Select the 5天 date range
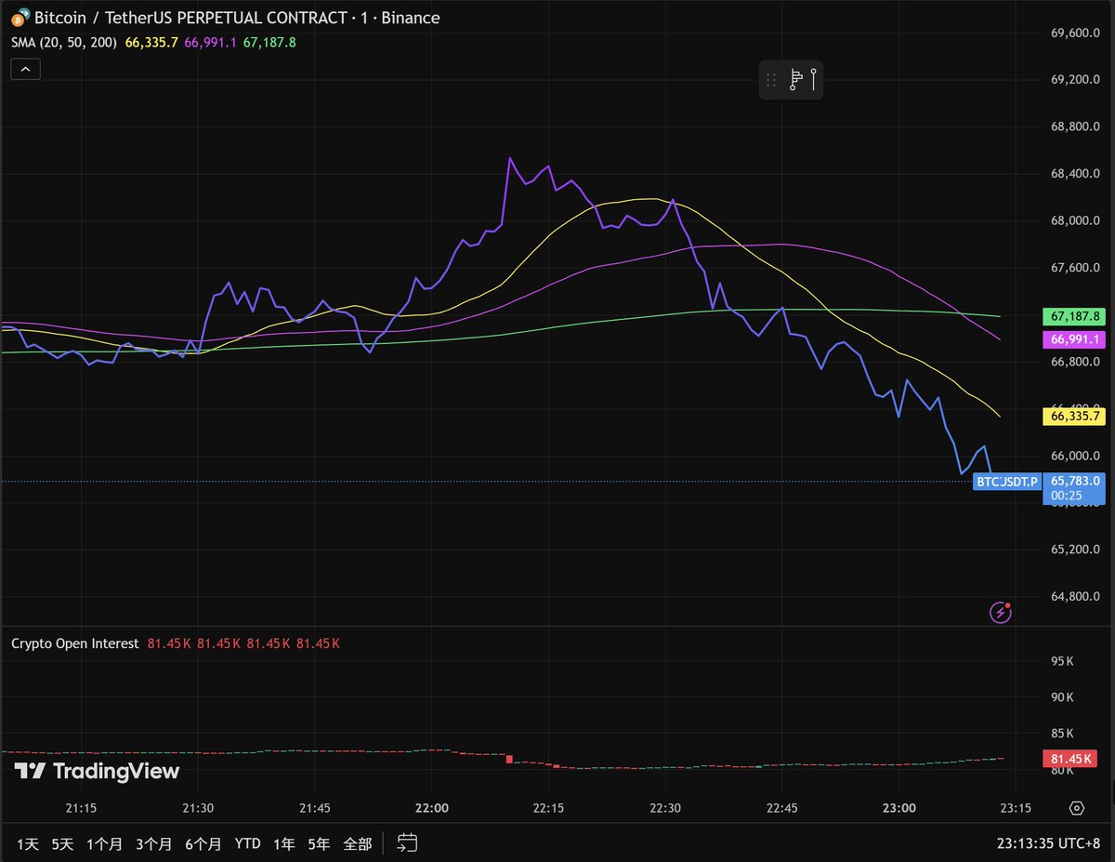Image resolution: width=1115 pixels, height=862 pixels. [62, 844]
